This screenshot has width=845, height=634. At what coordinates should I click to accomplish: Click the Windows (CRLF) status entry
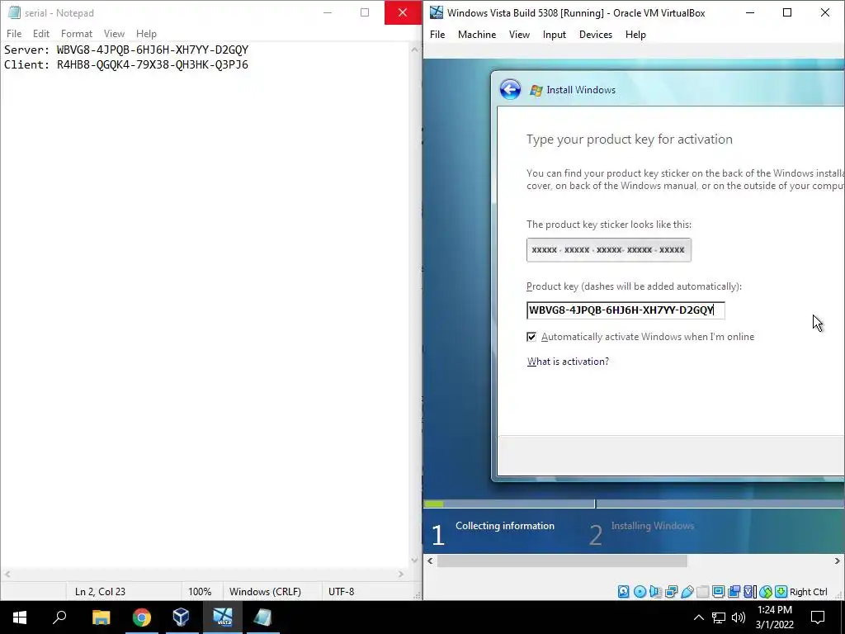click(x=265, y=591)
